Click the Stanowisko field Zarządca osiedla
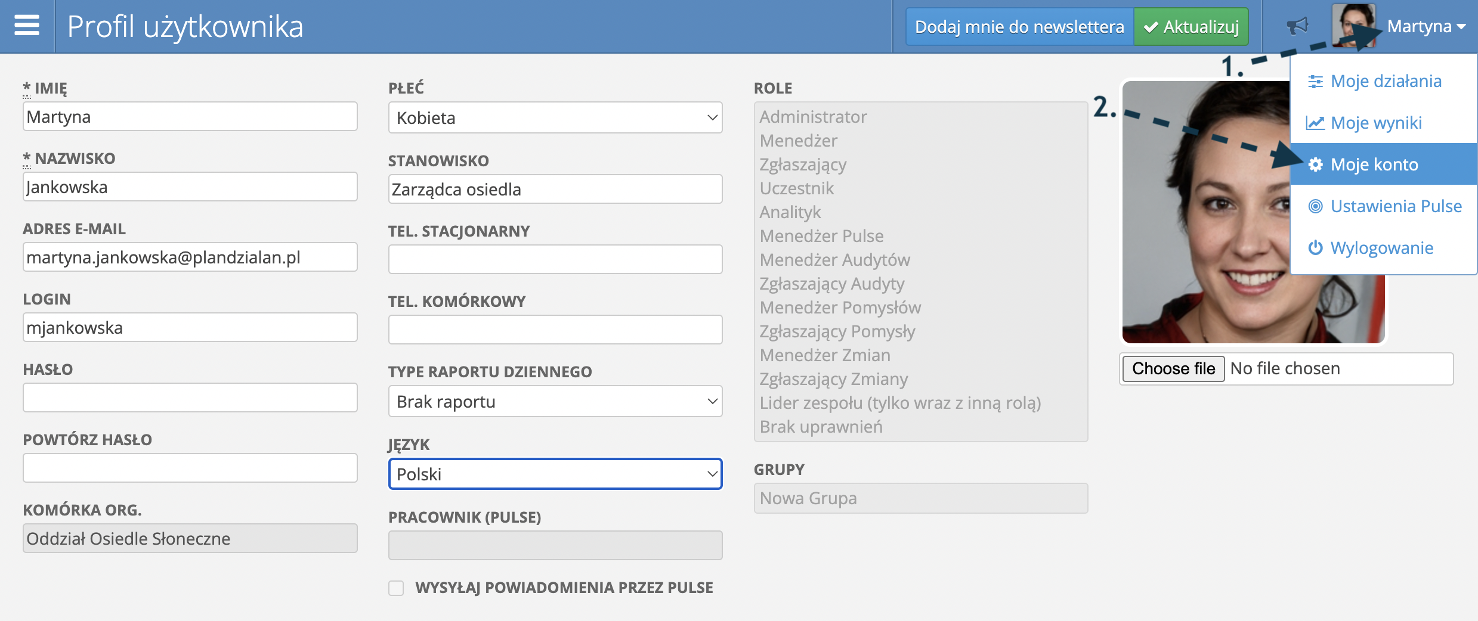1478x621 pixels. pyautogui.click(x=555, y=189)
